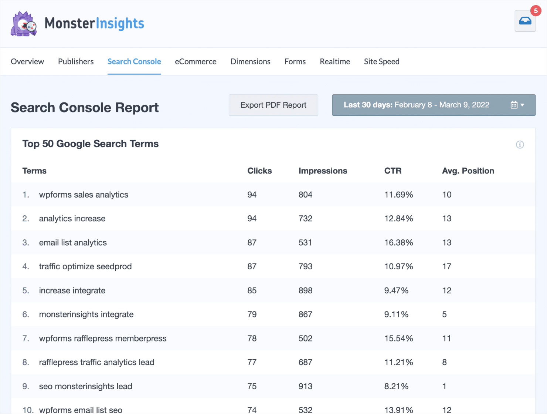This screenshot has width=547, height=414.
Task: Open the inbox icon in top right corner
Action: [525, 21]
